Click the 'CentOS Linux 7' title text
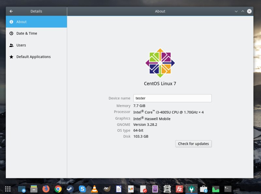This screenshot has width=261, height=194. [160, 83]
